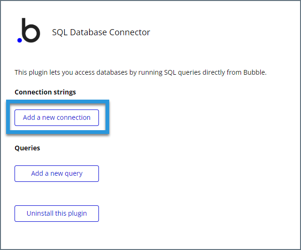Click the Connection strings heading
The image size is (301, 250).
click(x=45, y=92)
